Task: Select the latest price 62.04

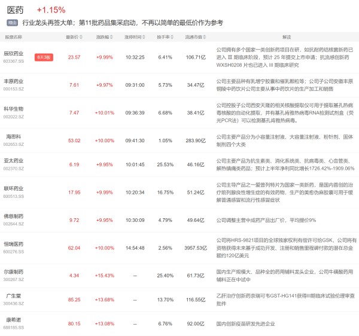Action: [x=74, y=248]
